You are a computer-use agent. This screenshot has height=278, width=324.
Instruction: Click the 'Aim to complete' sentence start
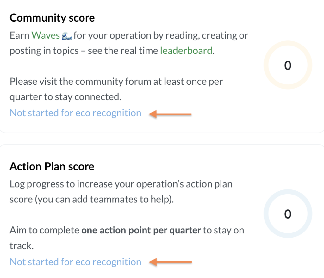click(x=44, y=230)
